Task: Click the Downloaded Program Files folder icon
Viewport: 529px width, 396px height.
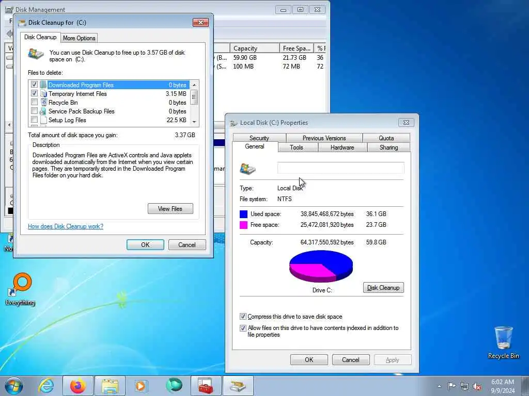Action: [x=43, y=85]
